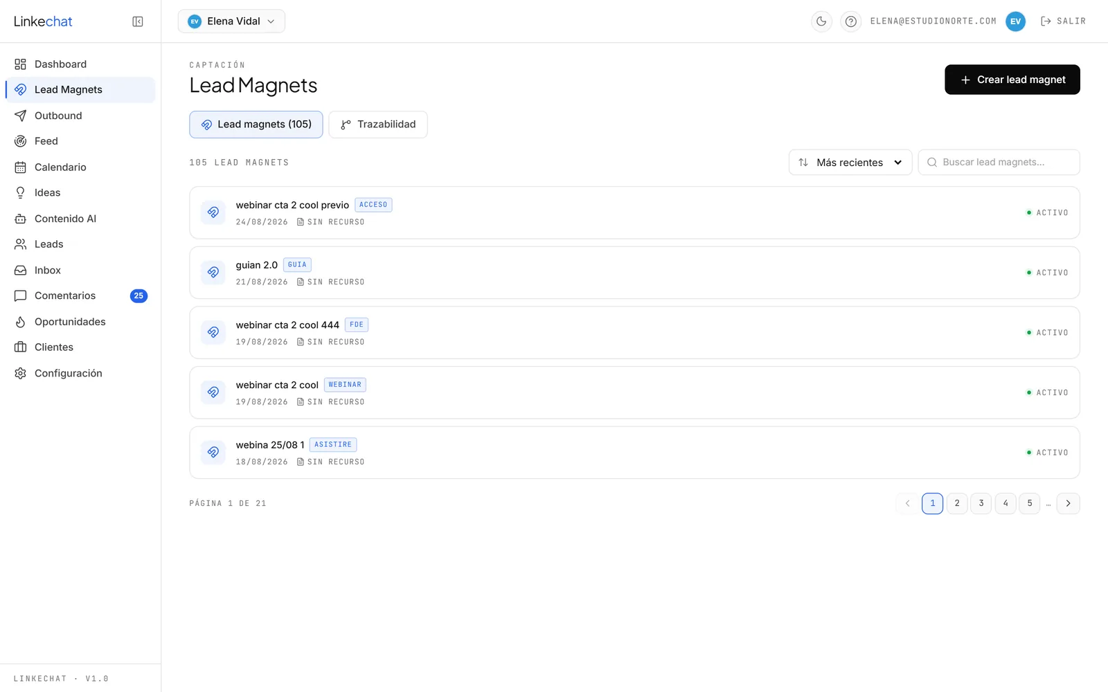
Task: Open webinar cta 2 cool previo title
Action: (x=292, y=206)
